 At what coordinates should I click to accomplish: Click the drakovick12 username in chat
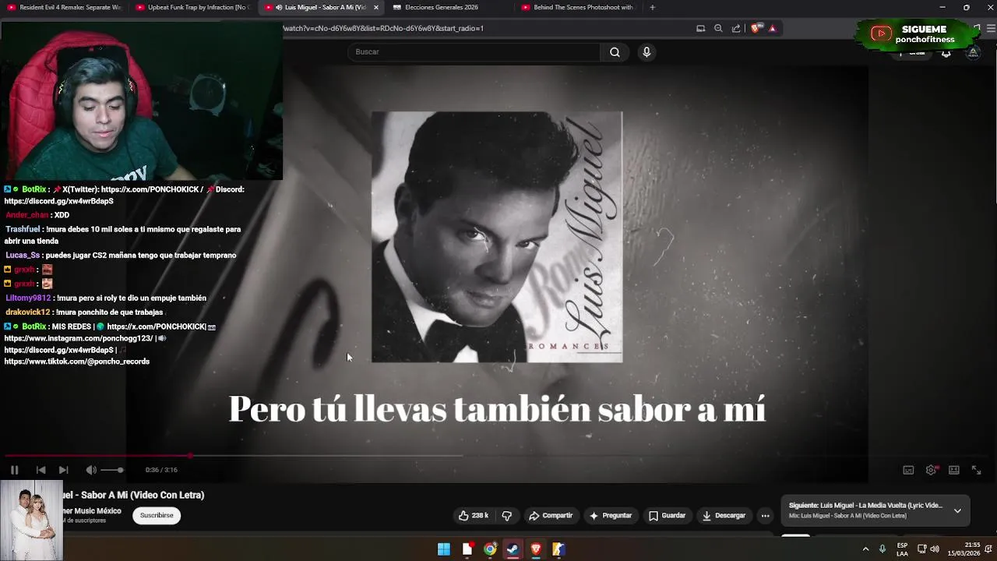tap(28, 312)
